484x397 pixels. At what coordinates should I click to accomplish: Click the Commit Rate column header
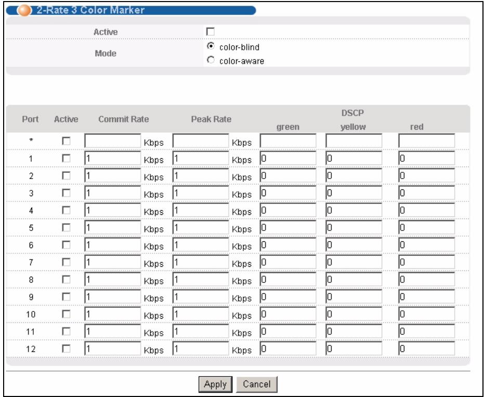click(x=124, y=119)
